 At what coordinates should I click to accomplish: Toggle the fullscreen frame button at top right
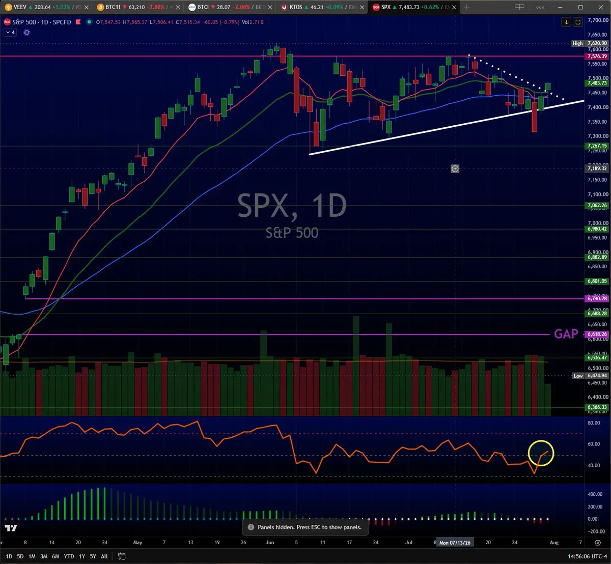point(578,22)
